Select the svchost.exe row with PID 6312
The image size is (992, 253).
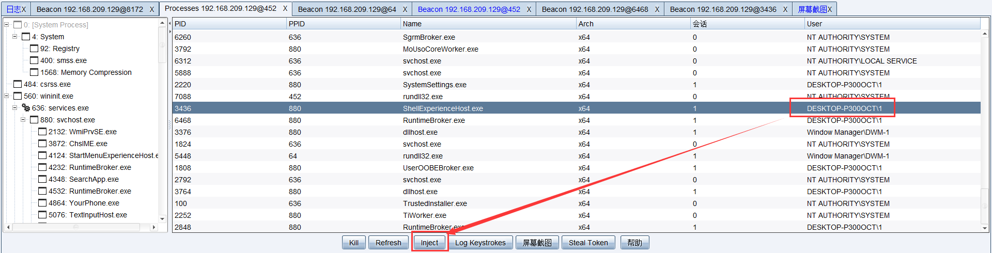[576, 61]
